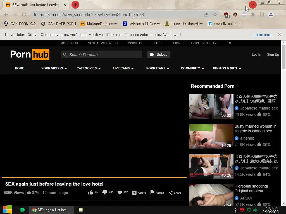The image size is (286, 214).
Task: Open the SHOP top menu item
Action: point(176,43)
